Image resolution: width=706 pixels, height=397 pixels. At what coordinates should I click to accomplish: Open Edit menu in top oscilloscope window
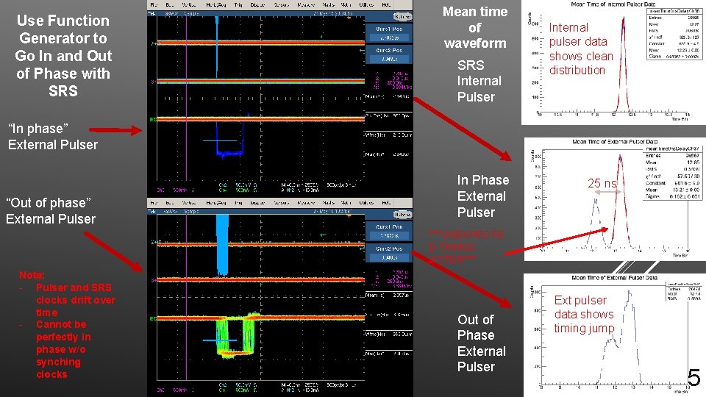169,5
